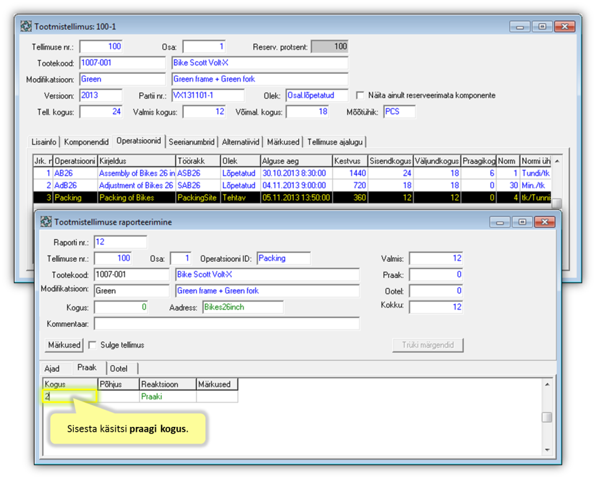Viewport: 596px width, 479px height.
Task: Click the Praak grid scrollbar thumb
Action: (547, 417)
